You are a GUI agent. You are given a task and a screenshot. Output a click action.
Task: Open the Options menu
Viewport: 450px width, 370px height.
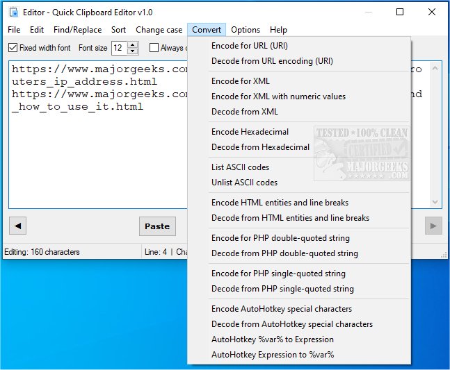pos(246,30)
